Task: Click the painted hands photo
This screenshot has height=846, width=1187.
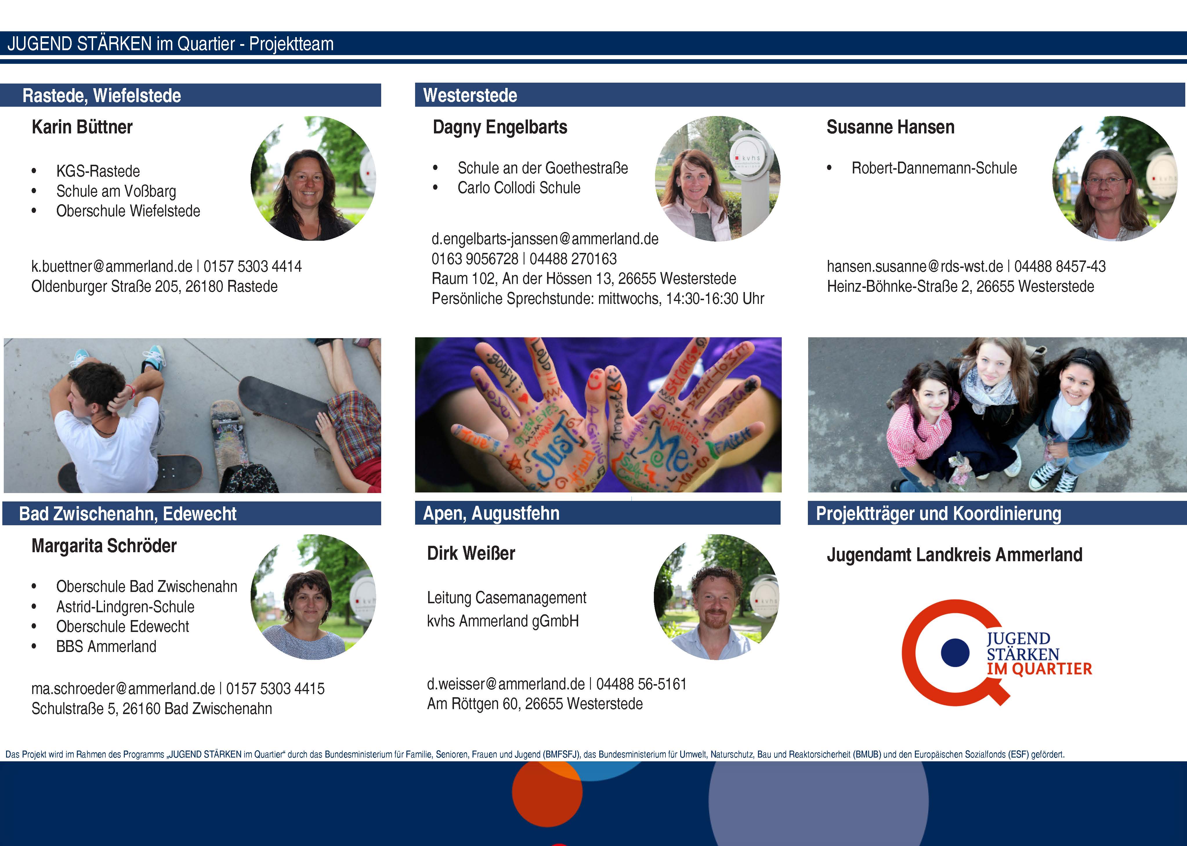Action: (598, 415)
